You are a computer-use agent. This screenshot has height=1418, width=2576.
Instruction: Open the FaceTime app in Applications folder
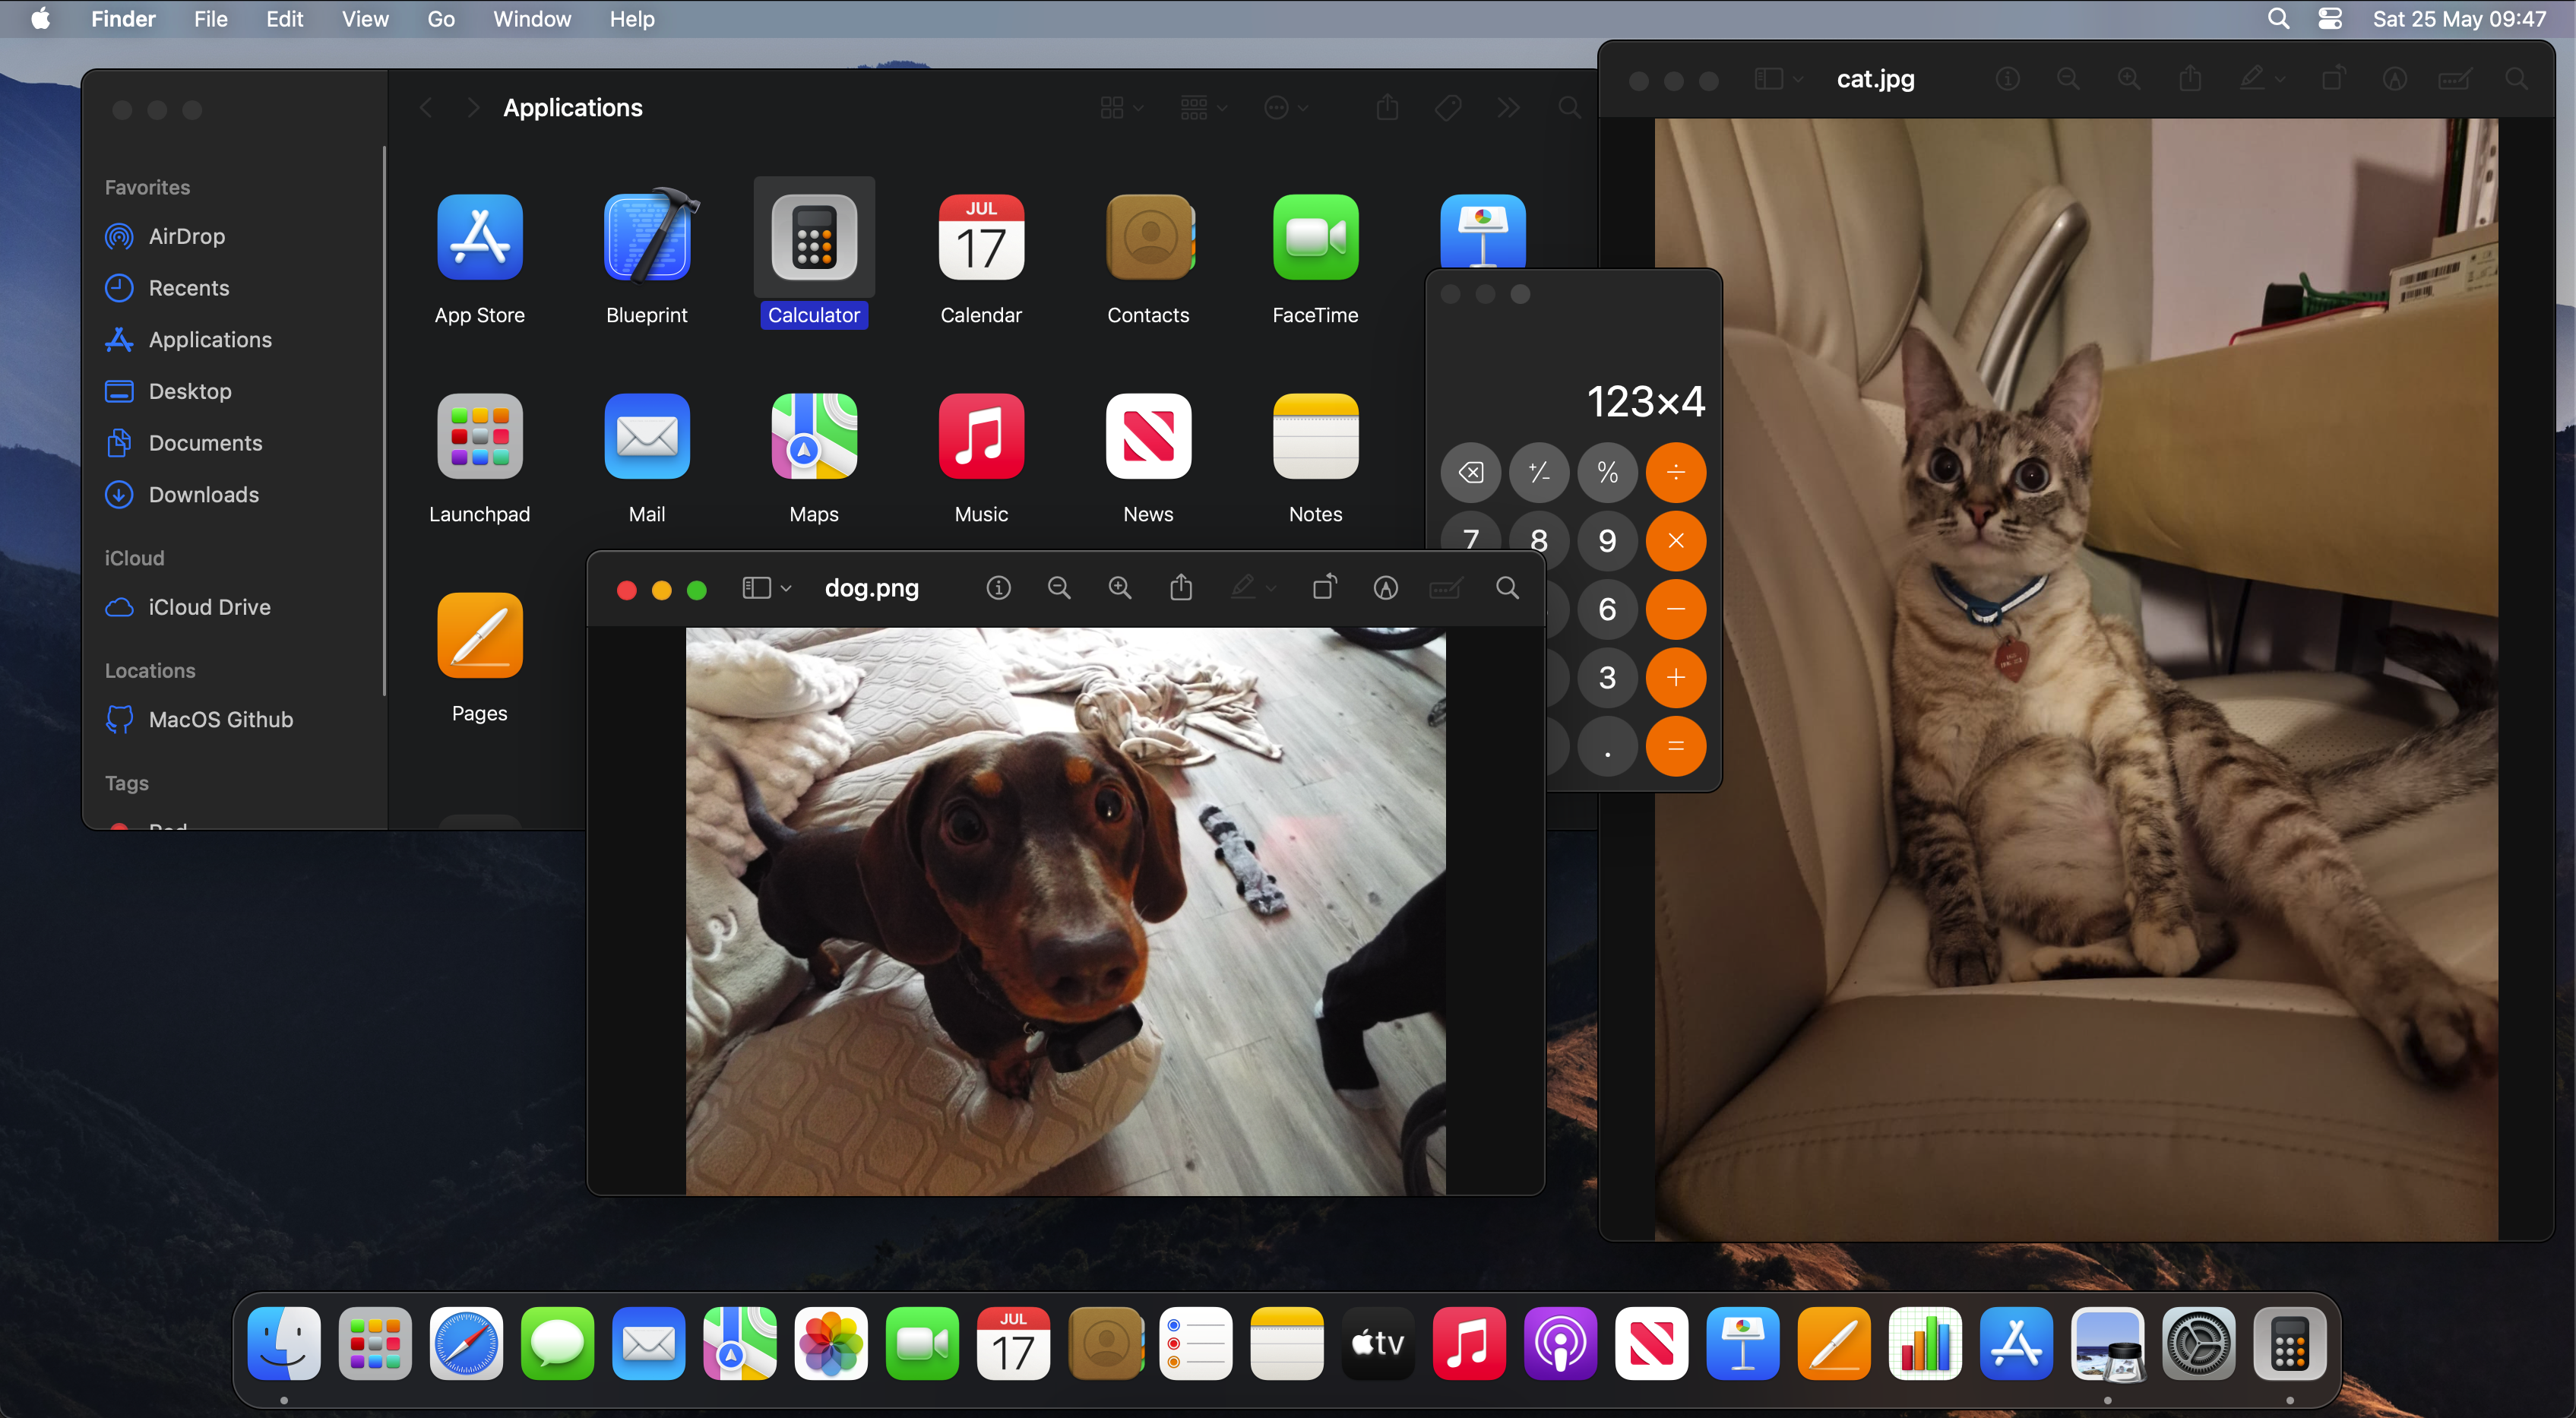click(1315, 238)
